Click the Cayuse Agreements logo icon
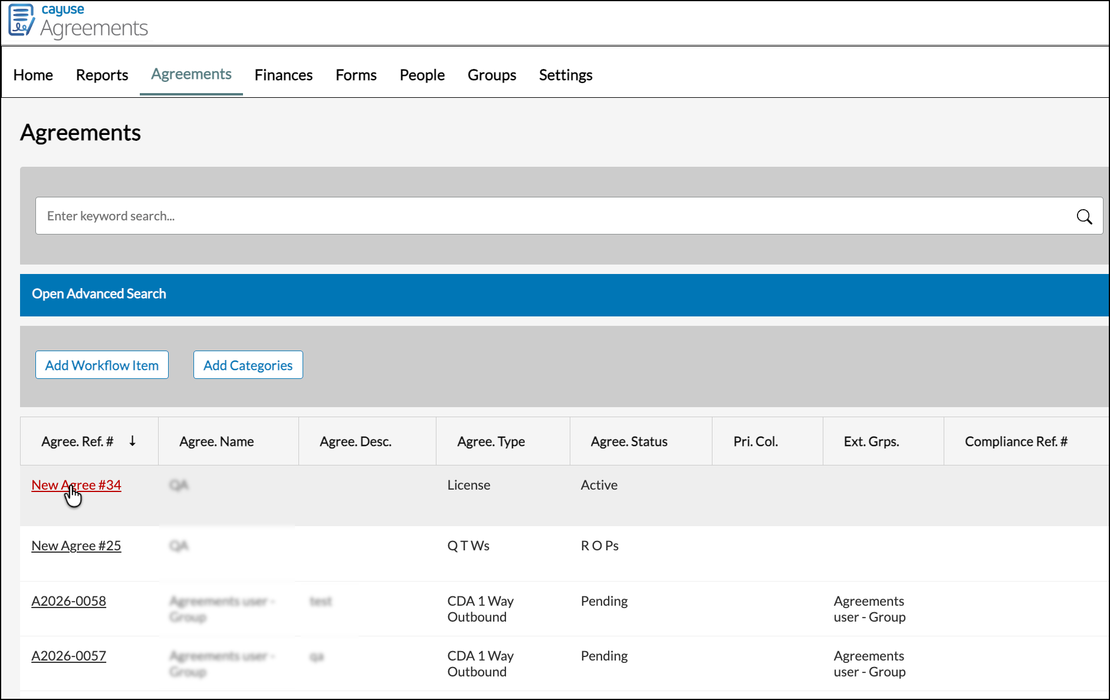Viewport: 1110px width, 700px height. (21, 20)
